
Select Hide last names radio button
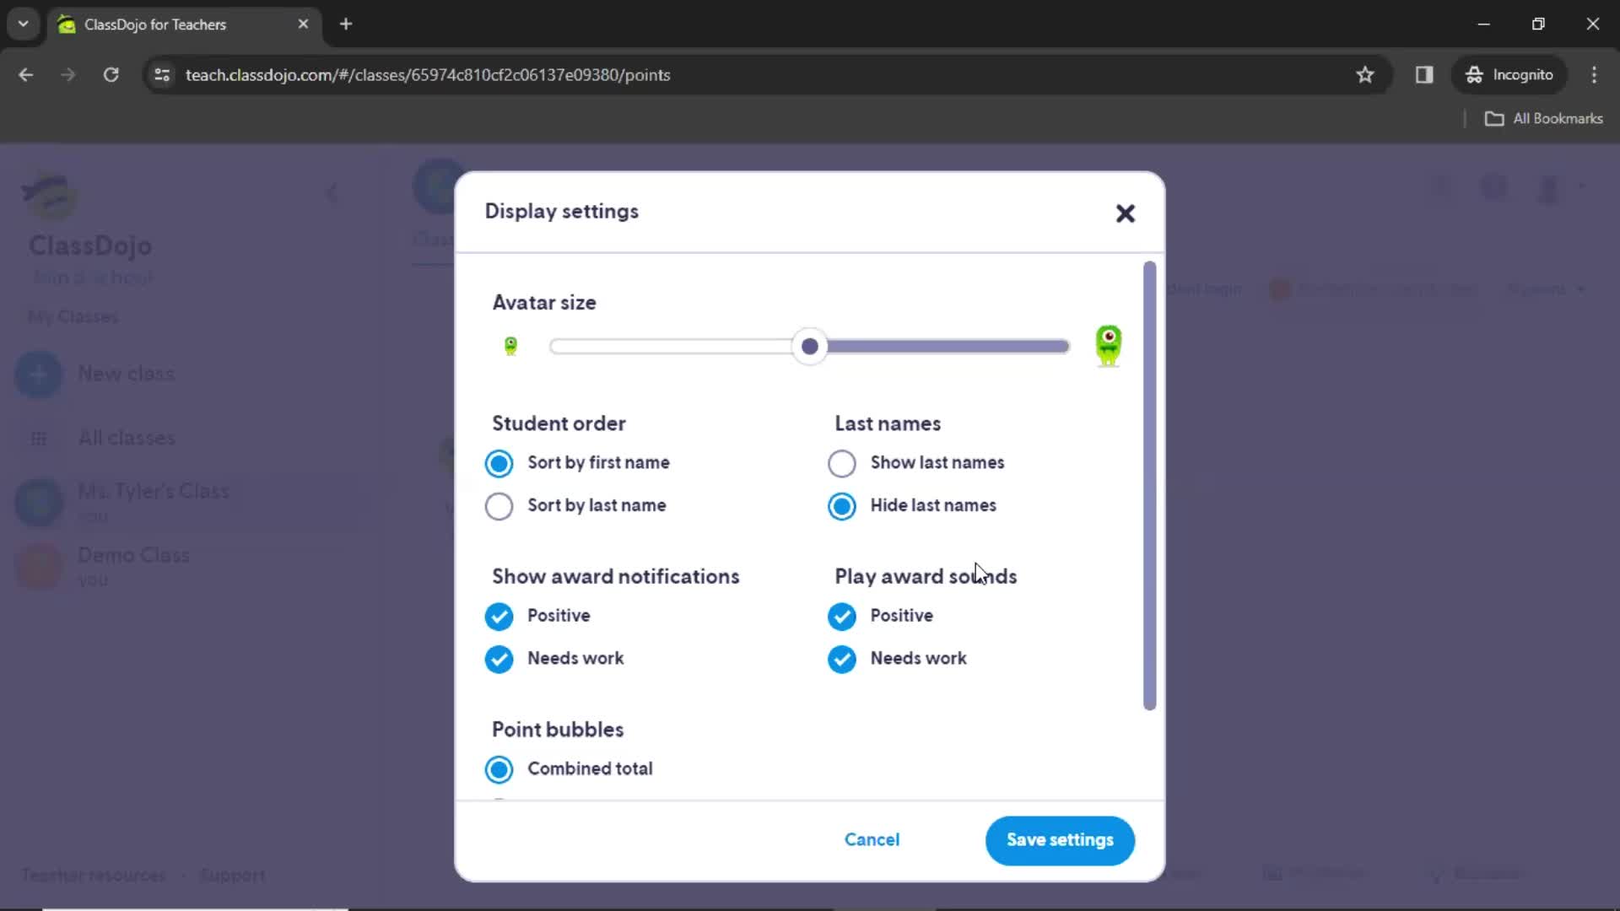(x=842, y=505)
